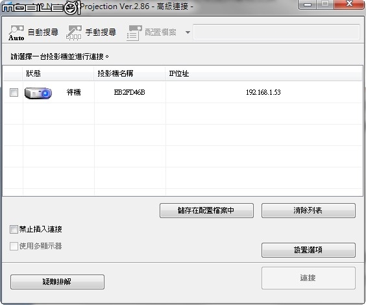Close the window with X button
This screenshot has width=366, height=305.
pos(349,4)
